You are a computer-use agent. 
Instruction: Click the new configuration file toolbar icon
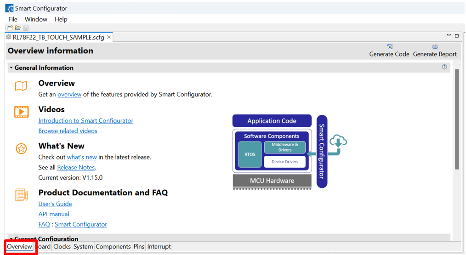(10, 28)
